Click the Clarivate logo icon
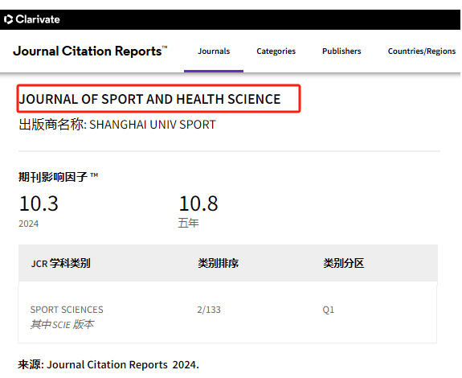 click(8, 19)
